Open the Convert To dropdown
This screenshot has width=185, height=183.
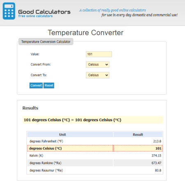97,75
